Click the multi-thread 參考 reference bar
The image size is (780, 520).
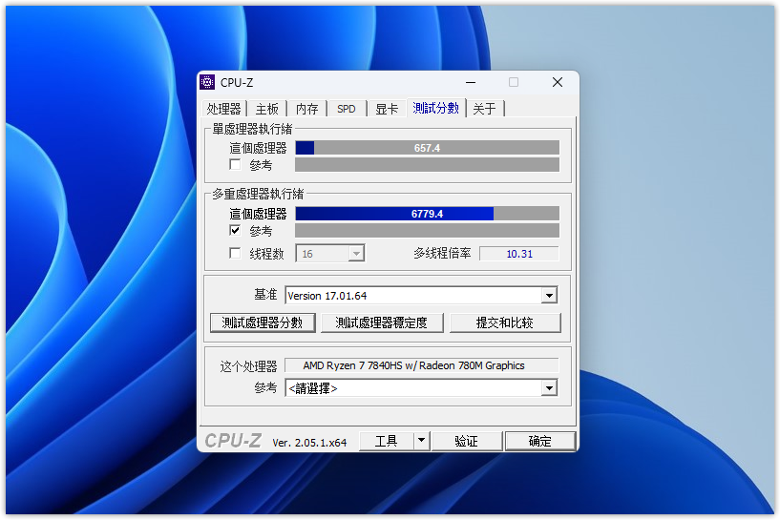(x=428, y=230)
